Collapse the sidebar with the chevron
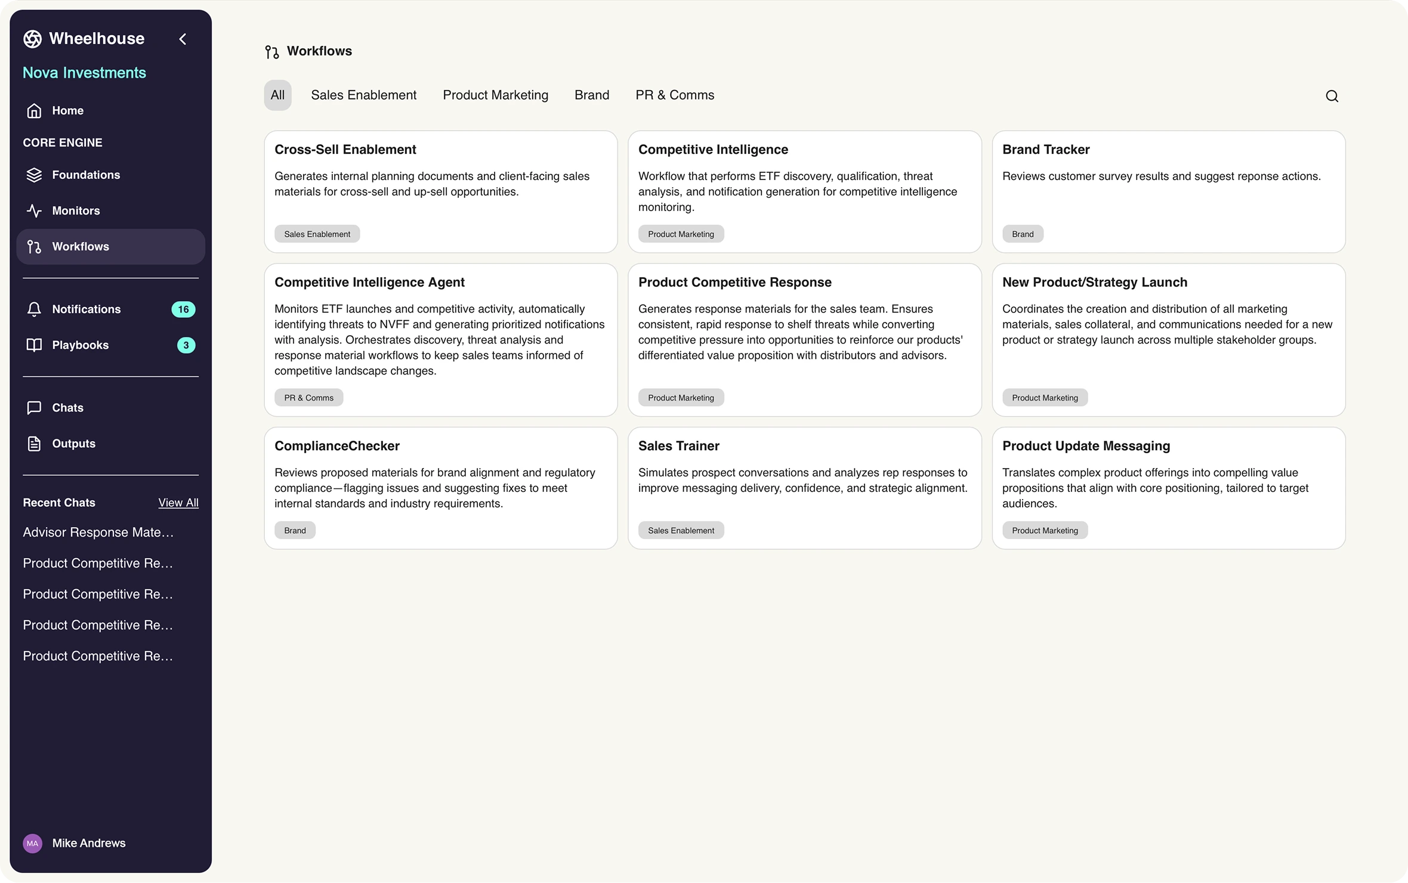 pos(183,39)
